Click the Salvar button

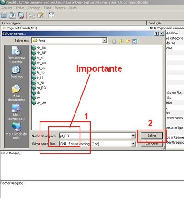152,136
